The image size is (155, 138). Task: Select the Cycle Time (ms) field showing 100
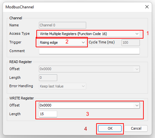click(x=131, y=42)
